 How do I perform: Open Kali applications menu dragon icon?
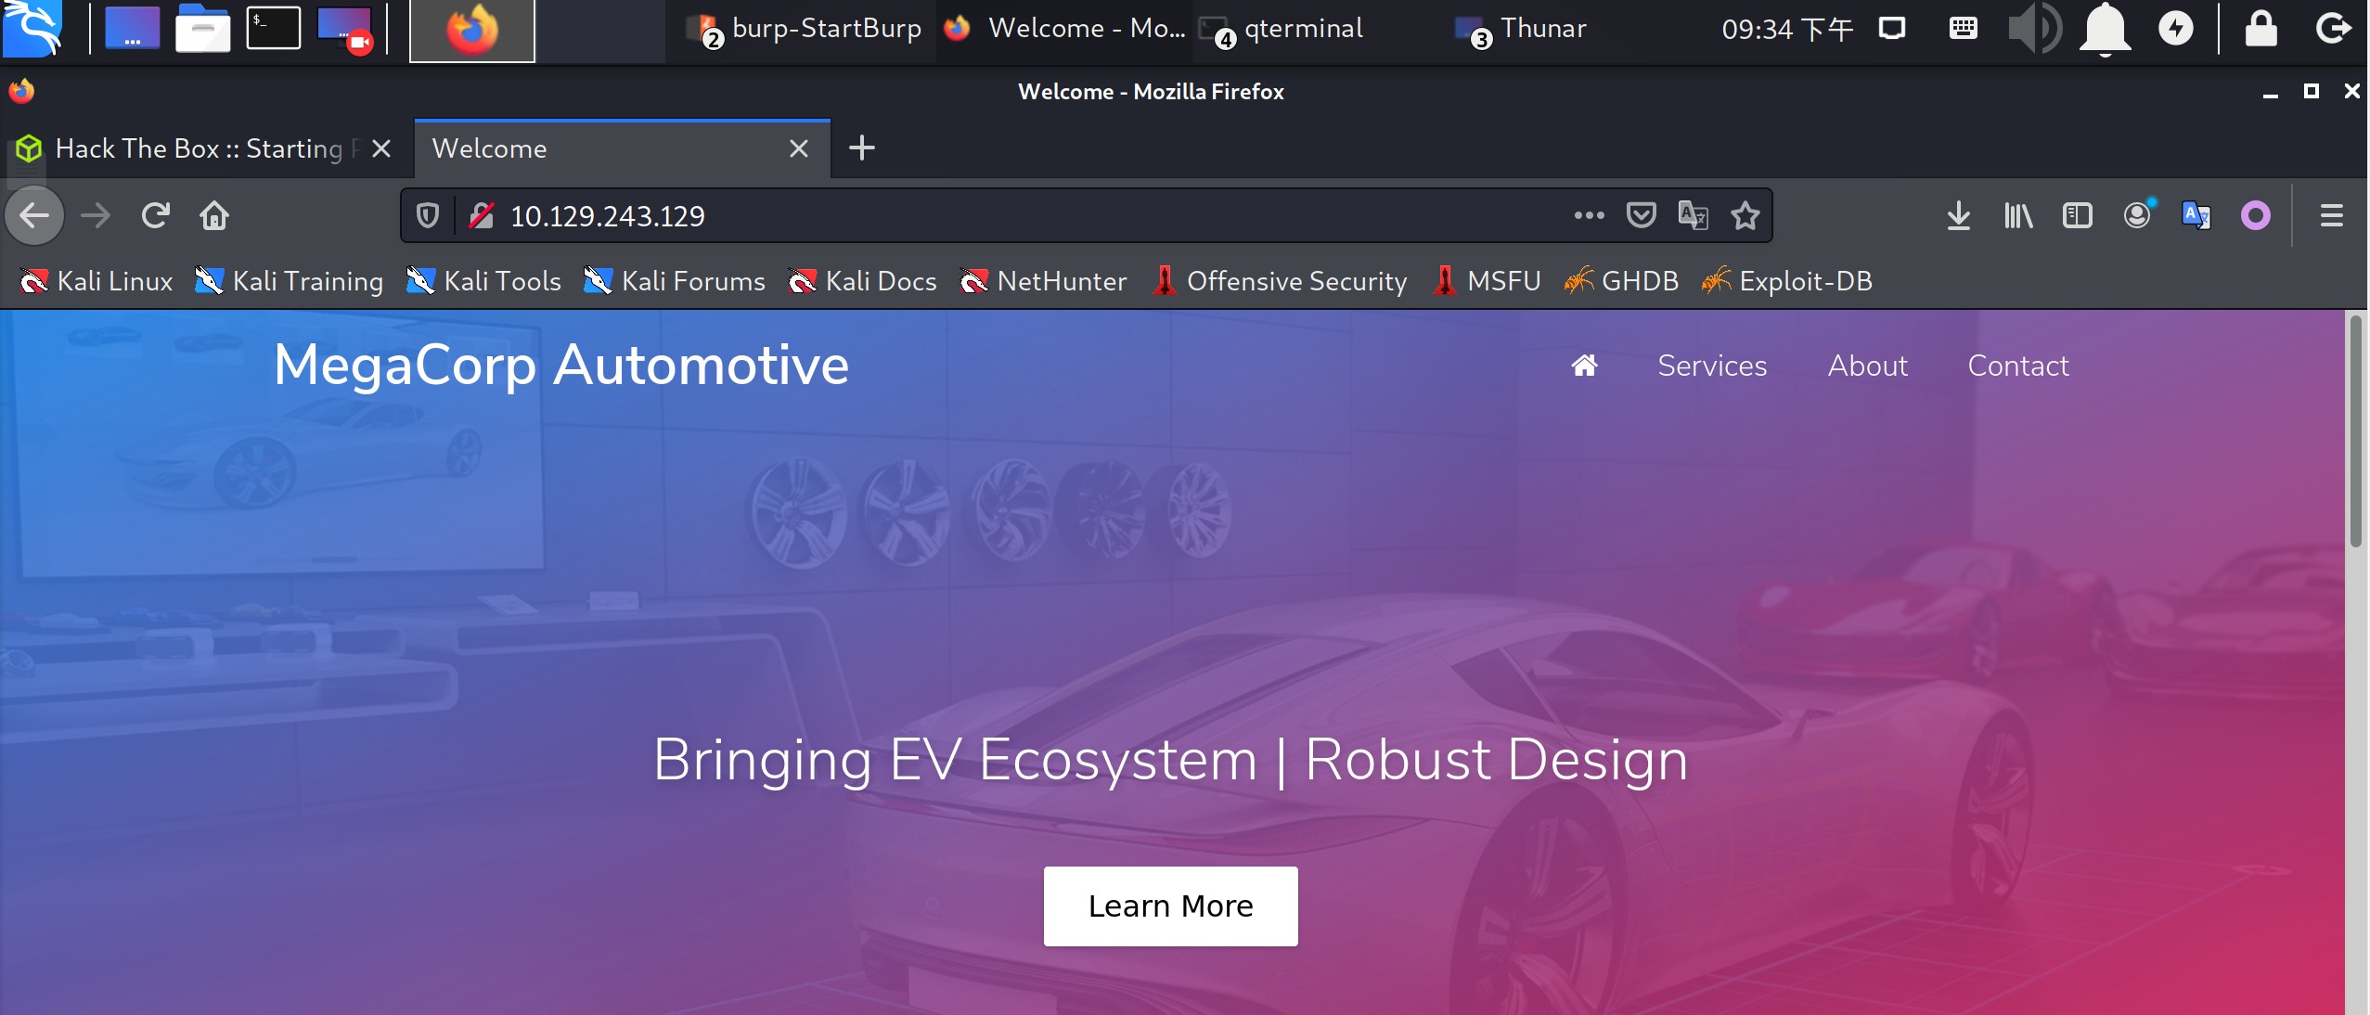32,28
